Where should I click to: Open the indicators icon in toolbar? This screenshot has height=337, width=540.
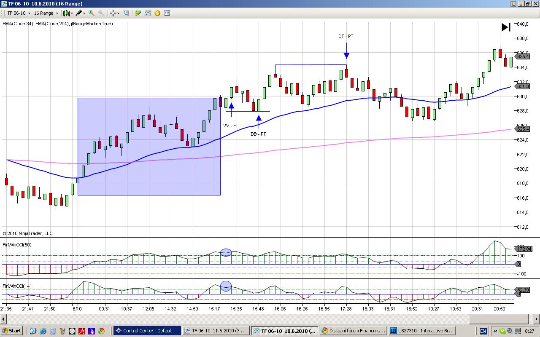[x=148, y=13]
